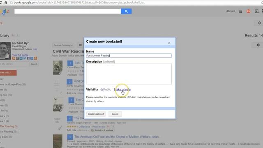Click the browser address bar URL
Viewport: 263px width, 148px height.
(x=79, y=2)
